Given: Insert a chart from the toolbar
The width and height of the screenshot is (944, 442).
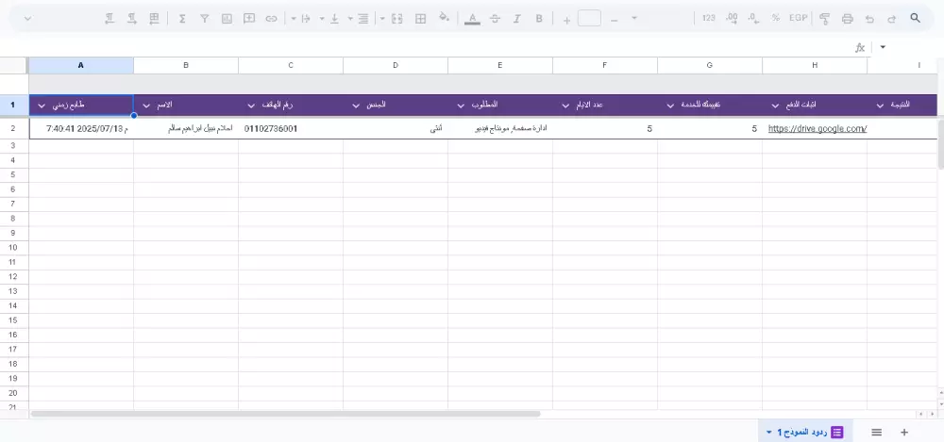Looking at the screenshot, I should pyautogui.click(x=227, y=19).
